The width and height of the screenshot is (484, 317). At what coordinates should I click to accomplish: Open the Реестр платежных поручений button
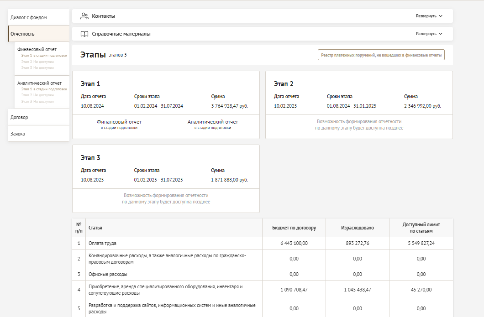(381, 55)
